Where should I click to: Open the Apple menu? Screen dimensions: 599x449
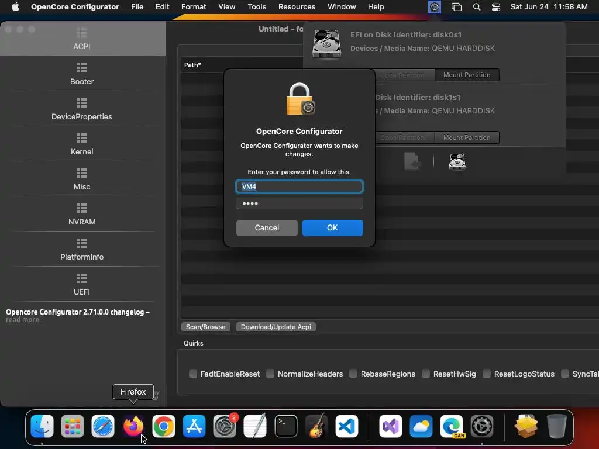click(x=15, y=7)
